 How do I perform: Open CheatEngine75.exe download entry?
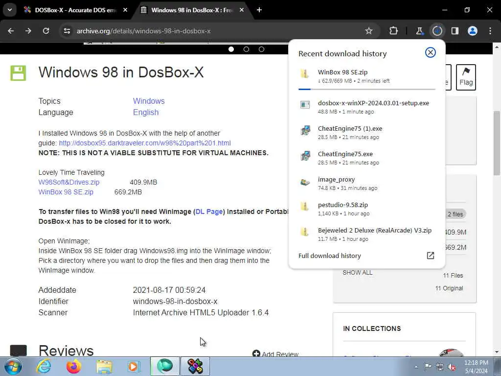366,158
